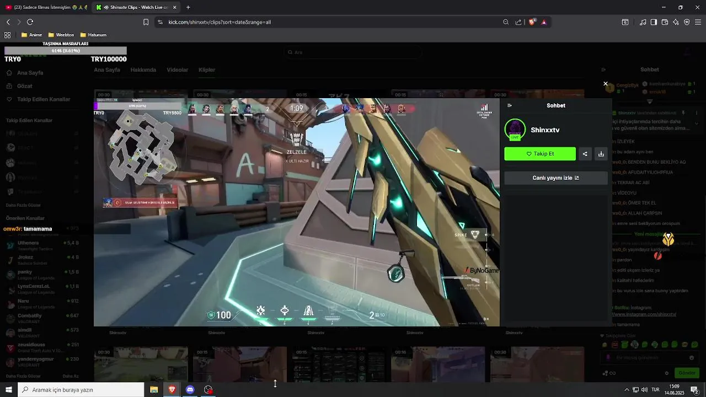Viewport: 706px width, 397px height.
Task: Select the Klipler tab
Action: point(207,70)
